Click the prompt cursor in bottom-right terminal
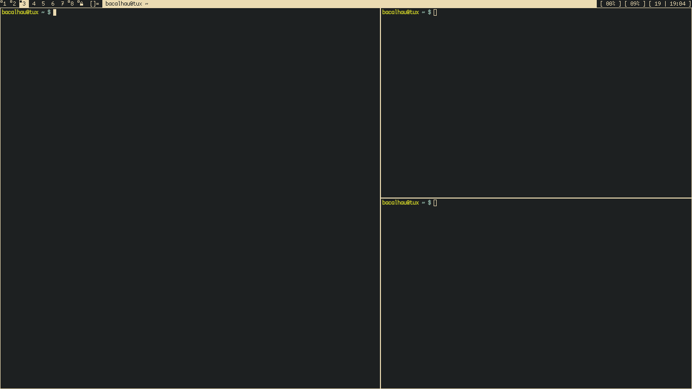This screenshot has height=389, width=692. [435, 203]
